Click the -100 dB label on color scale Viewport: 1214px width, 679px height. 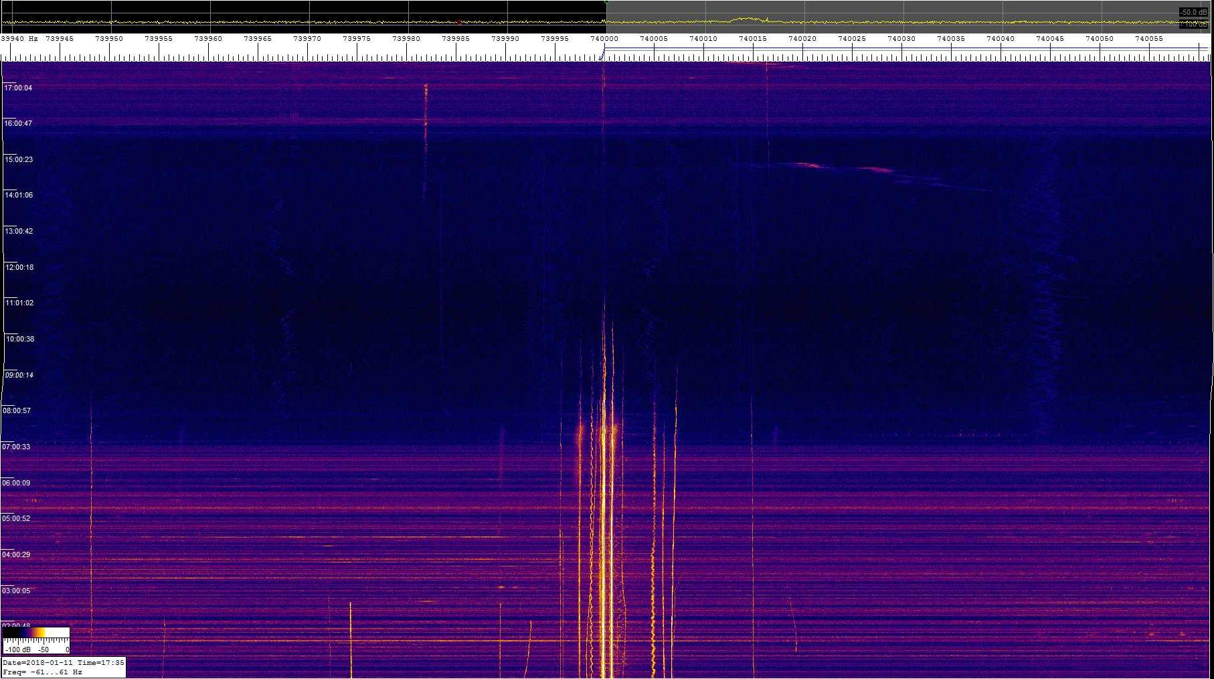click(x=17, y=650)
